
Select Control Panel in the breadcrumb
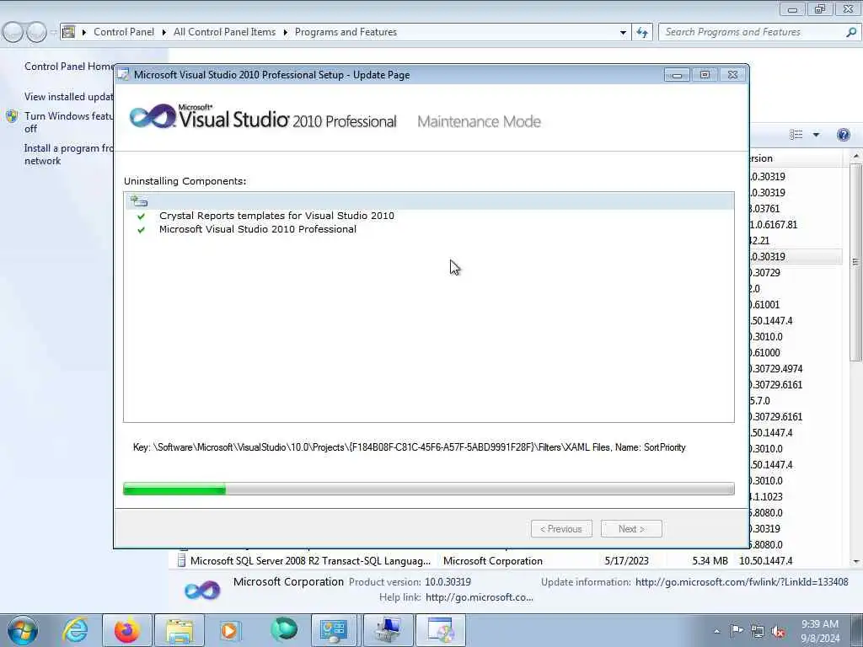(124, 32)
